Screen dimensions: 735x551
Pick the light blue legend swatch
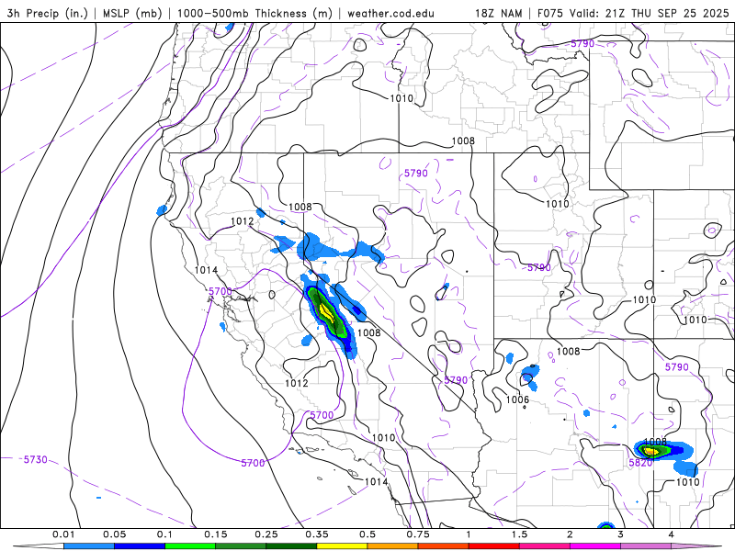coord(89,546)
